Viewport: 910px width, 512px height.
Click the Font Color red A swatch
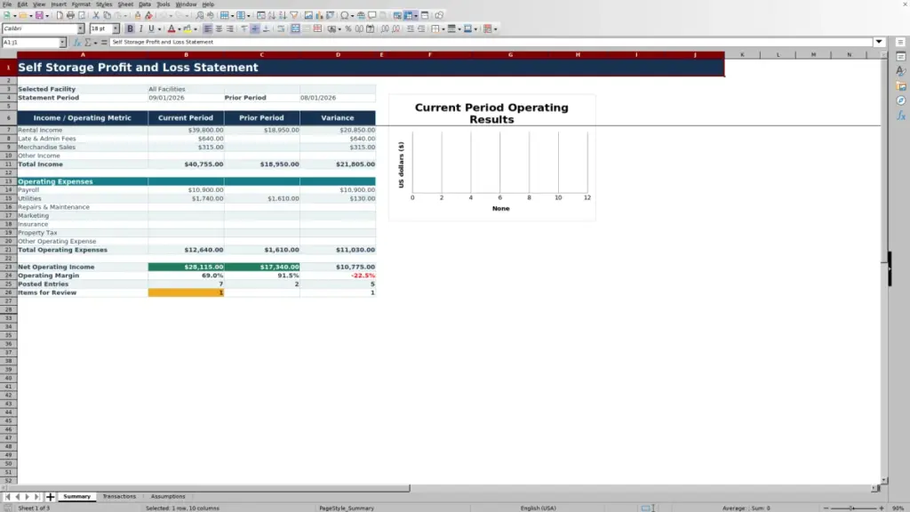(x=172, y=29)
